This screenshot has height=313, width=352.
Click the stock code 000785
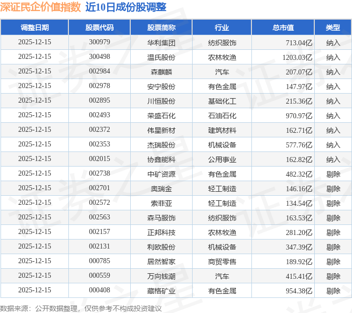(99, 261)
